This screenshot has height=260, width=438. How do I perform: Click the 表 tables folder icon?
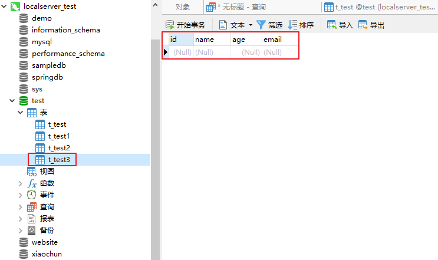(x=32, y=113)
